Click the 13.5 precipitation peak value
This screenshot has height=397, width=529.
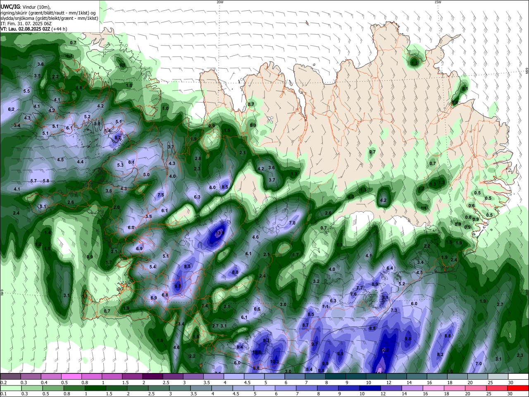pos(219,233)
